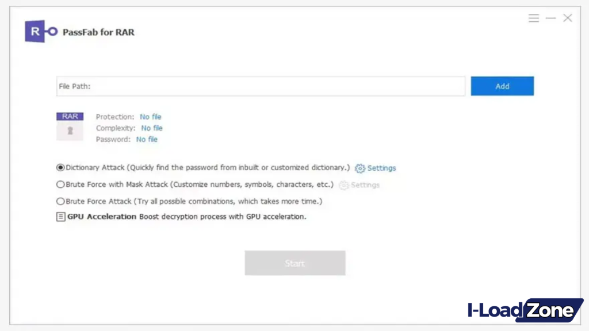Click the No file link next to Password
The height and width of the screenshot is (331, 589).
point(147,139)
